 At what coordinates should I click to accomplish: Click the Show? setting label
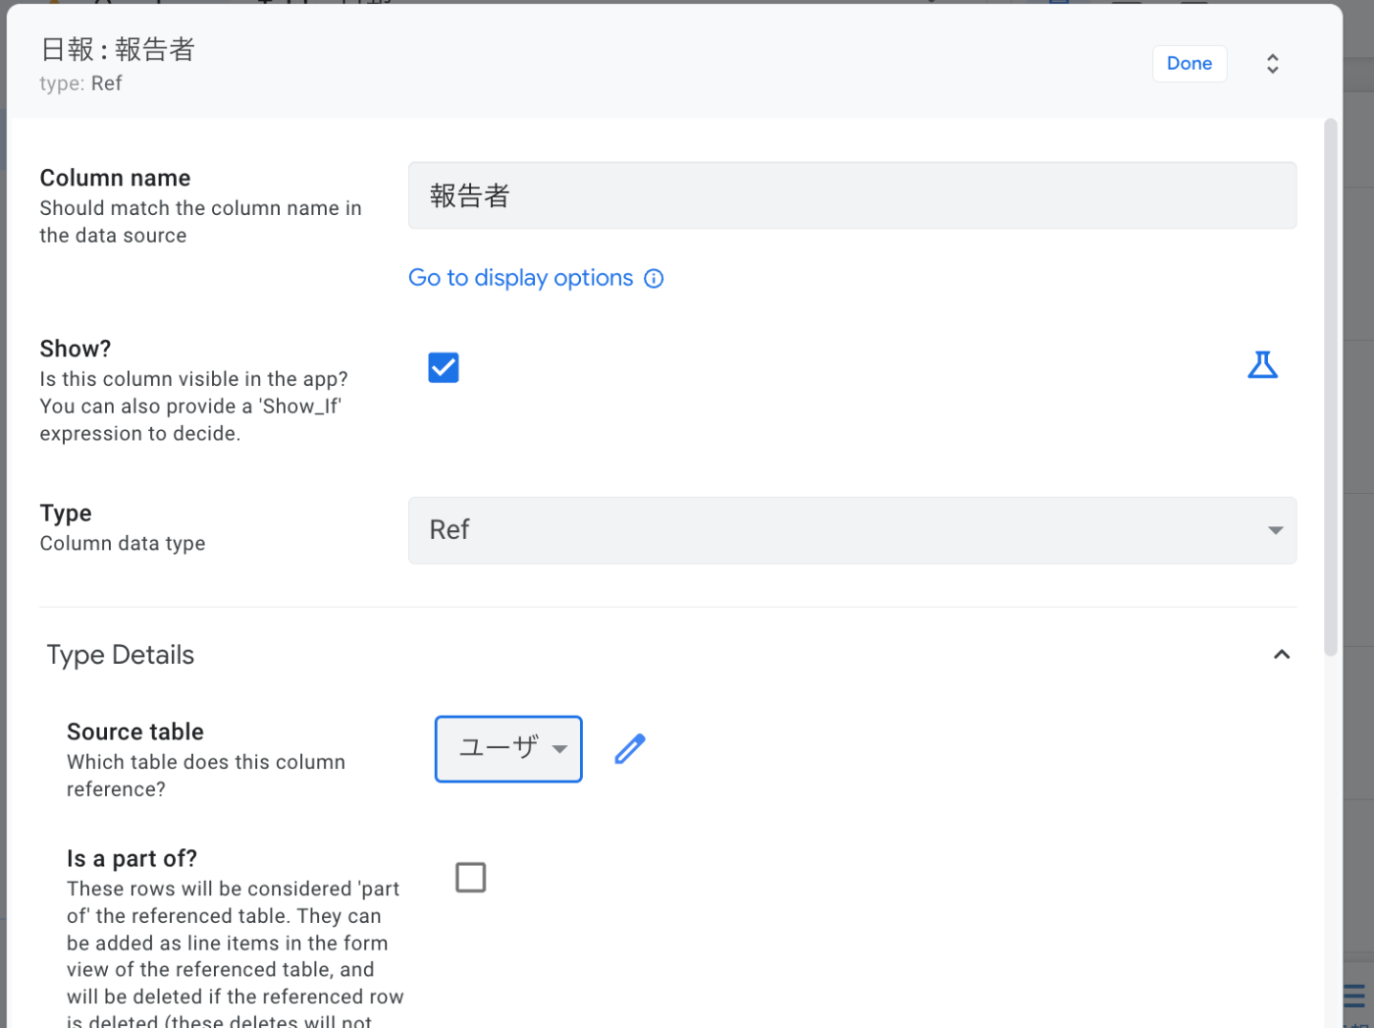(x=76, y=349)
